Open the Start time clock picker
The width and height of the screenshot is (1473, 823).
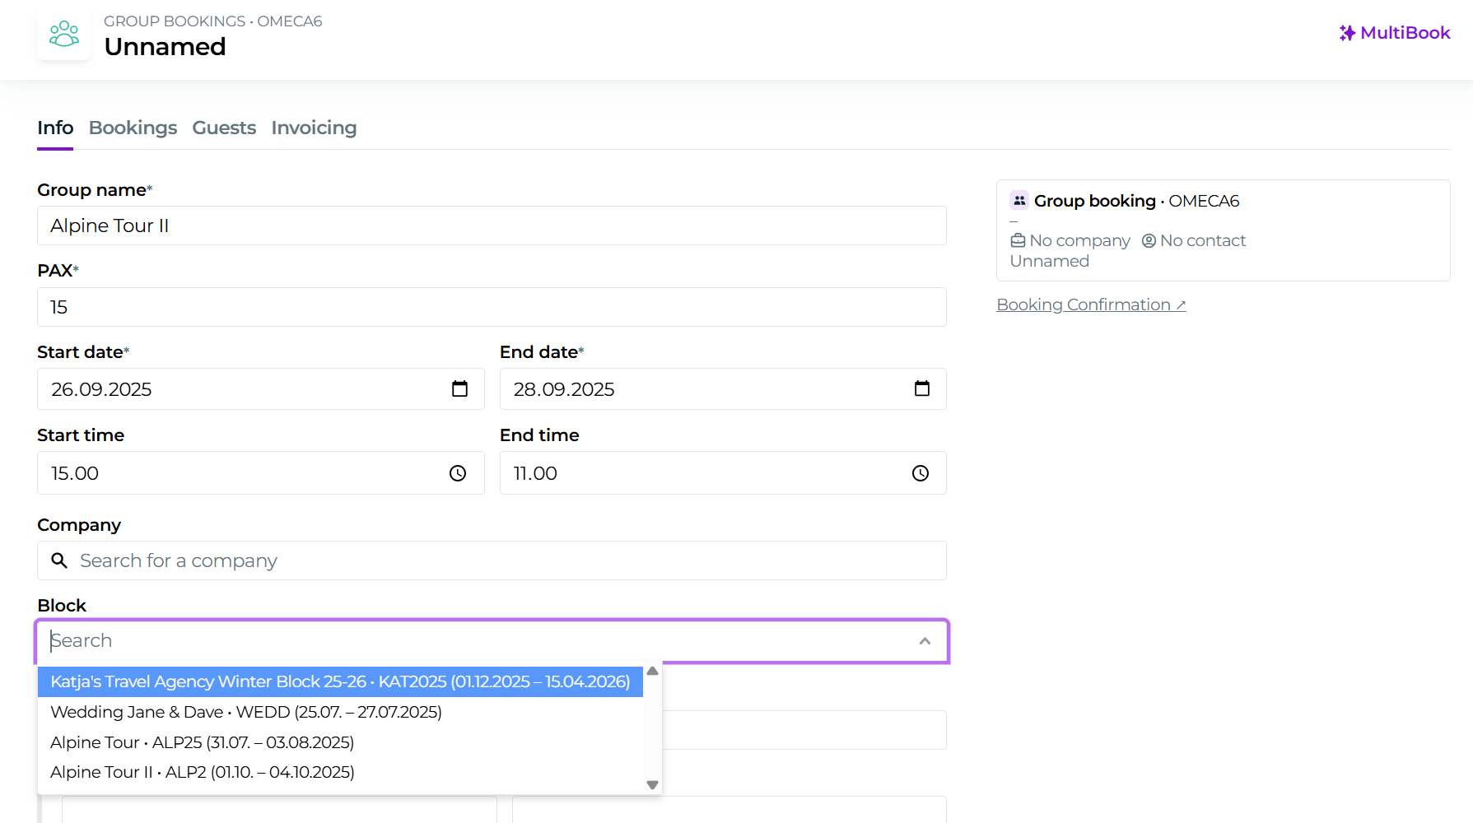coord(458,473)
